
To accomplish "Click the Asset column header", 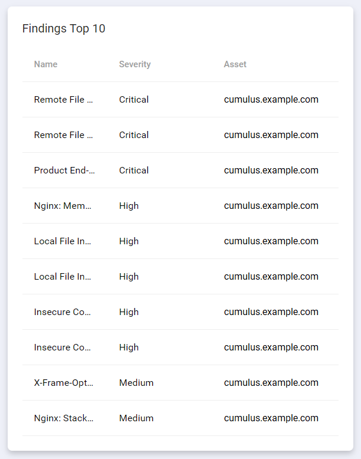I will click(x=235, y=64).
